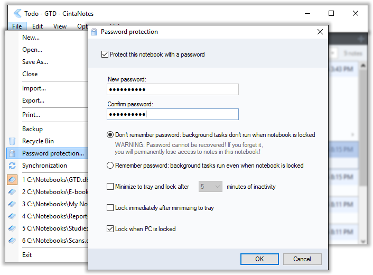Image resolution: width=373 pixels, height=275 pixels.
Task: Open the Edit menu in menu bar
Action: pyautogui.click(x=38, y=26)
